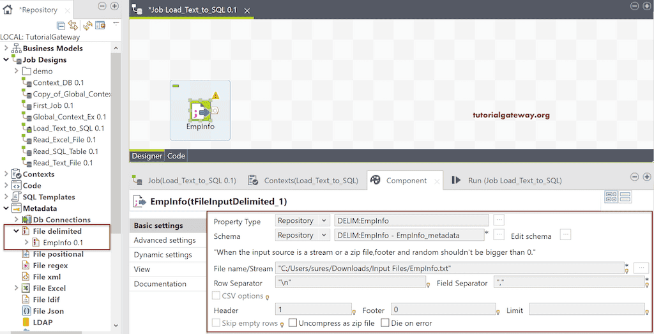Image resolution: width=654 pixels, height=334 pixels.
Task: Click the home icon beside Repository
Action: tap(7, 9)
